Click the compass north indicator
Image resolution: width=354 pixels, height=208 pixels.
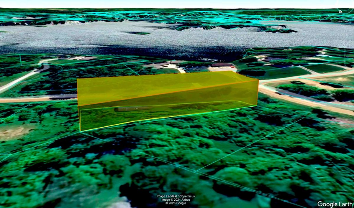pyautogui.click(x=340, y=11)
